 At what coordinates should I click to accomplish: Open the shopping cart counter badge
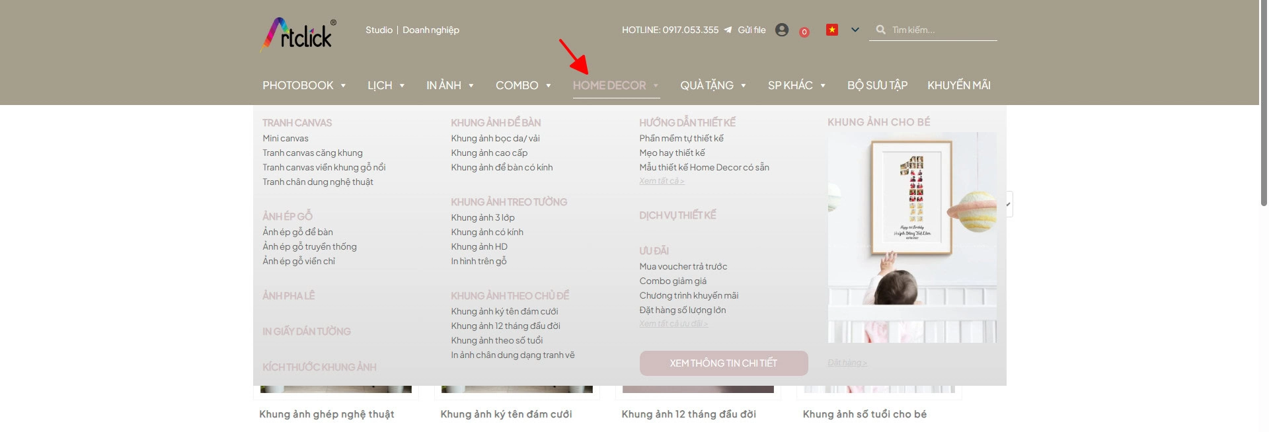click(x=804, y=32)
